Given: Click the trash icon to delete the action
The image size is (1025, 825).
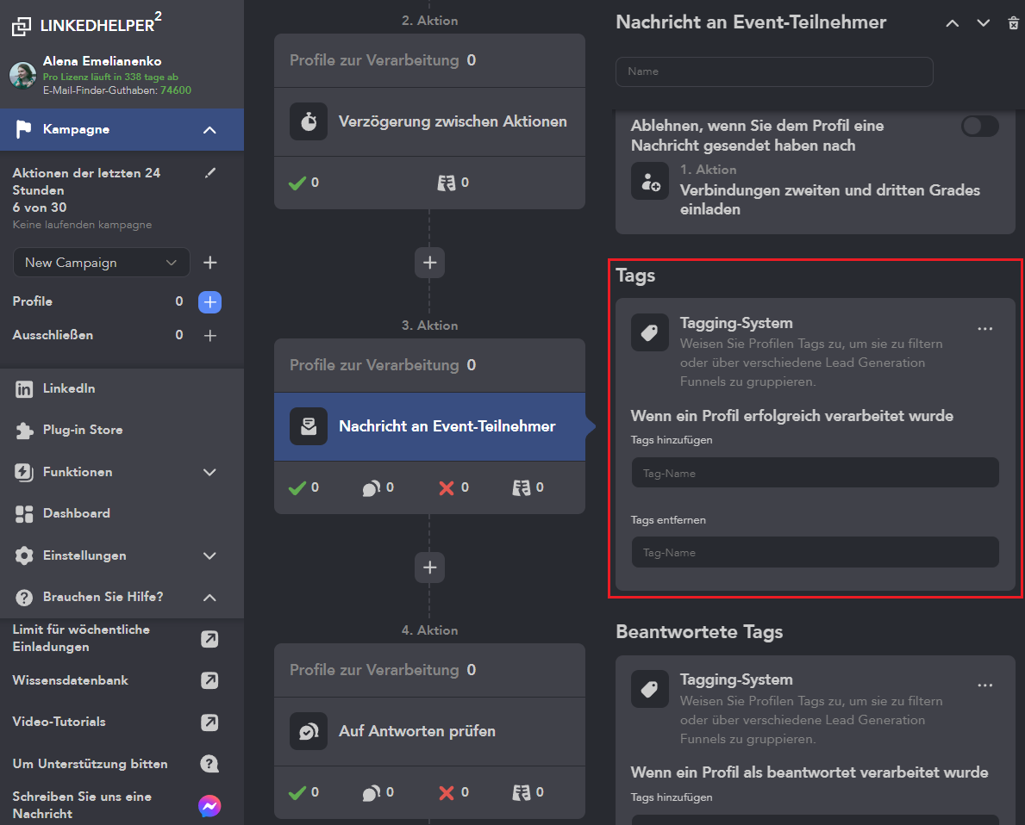Looking at the screenshot, I should click(x=1013, y=23).
